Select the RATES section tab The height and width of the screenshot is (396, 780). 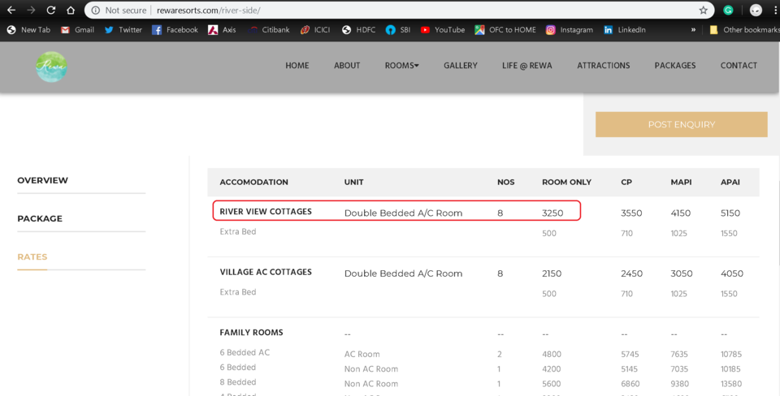click(x=32, y=257)
